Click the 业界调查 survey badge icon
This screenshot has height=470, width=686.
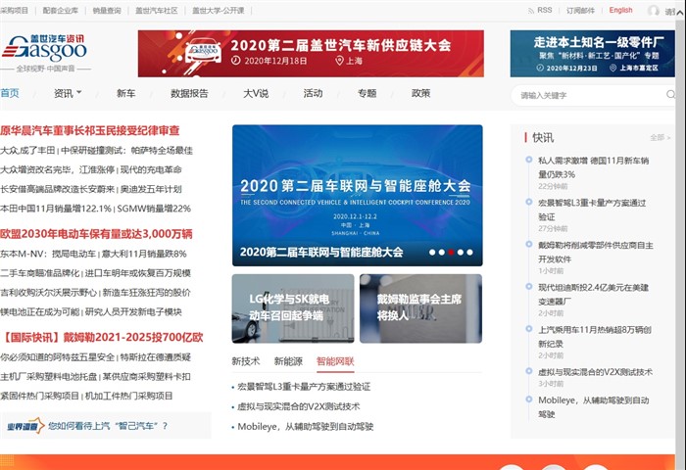click(25, 426)
